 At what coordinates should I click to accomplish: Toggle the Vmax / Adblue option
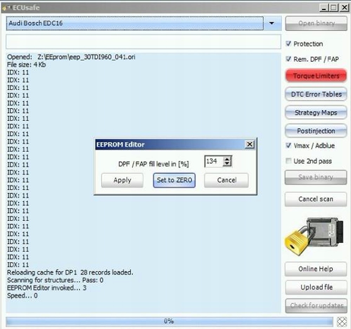pyautogui.click(x=289, y=145)
